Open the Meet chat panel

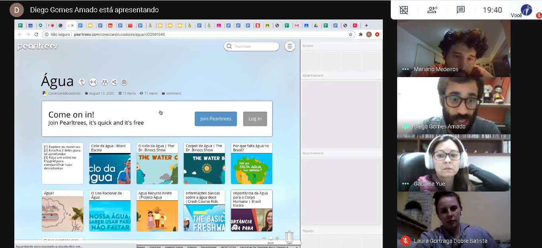coord(460,10)
